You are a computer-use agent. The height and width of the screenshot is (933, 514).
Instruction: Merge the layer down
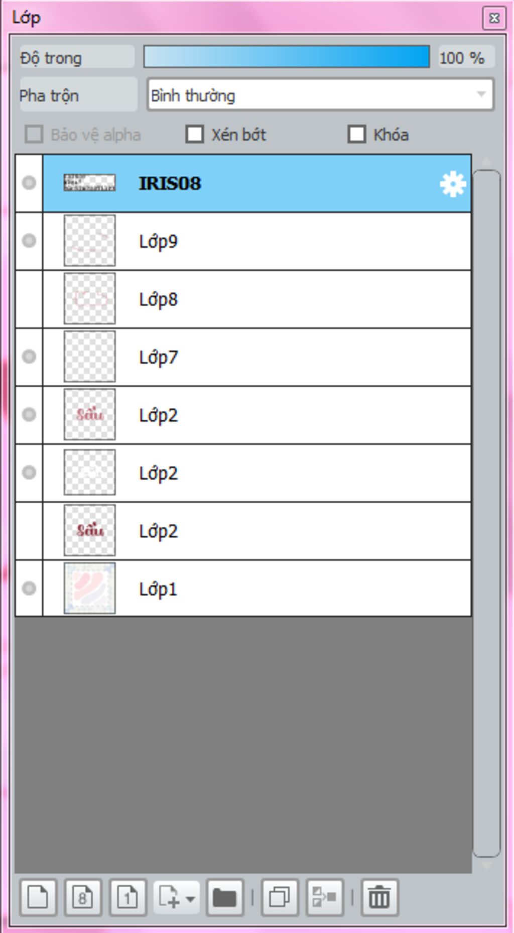pos(324,897)
